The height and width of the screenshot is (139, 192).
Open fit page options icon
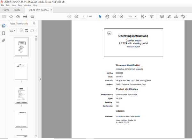pos(142,17)
